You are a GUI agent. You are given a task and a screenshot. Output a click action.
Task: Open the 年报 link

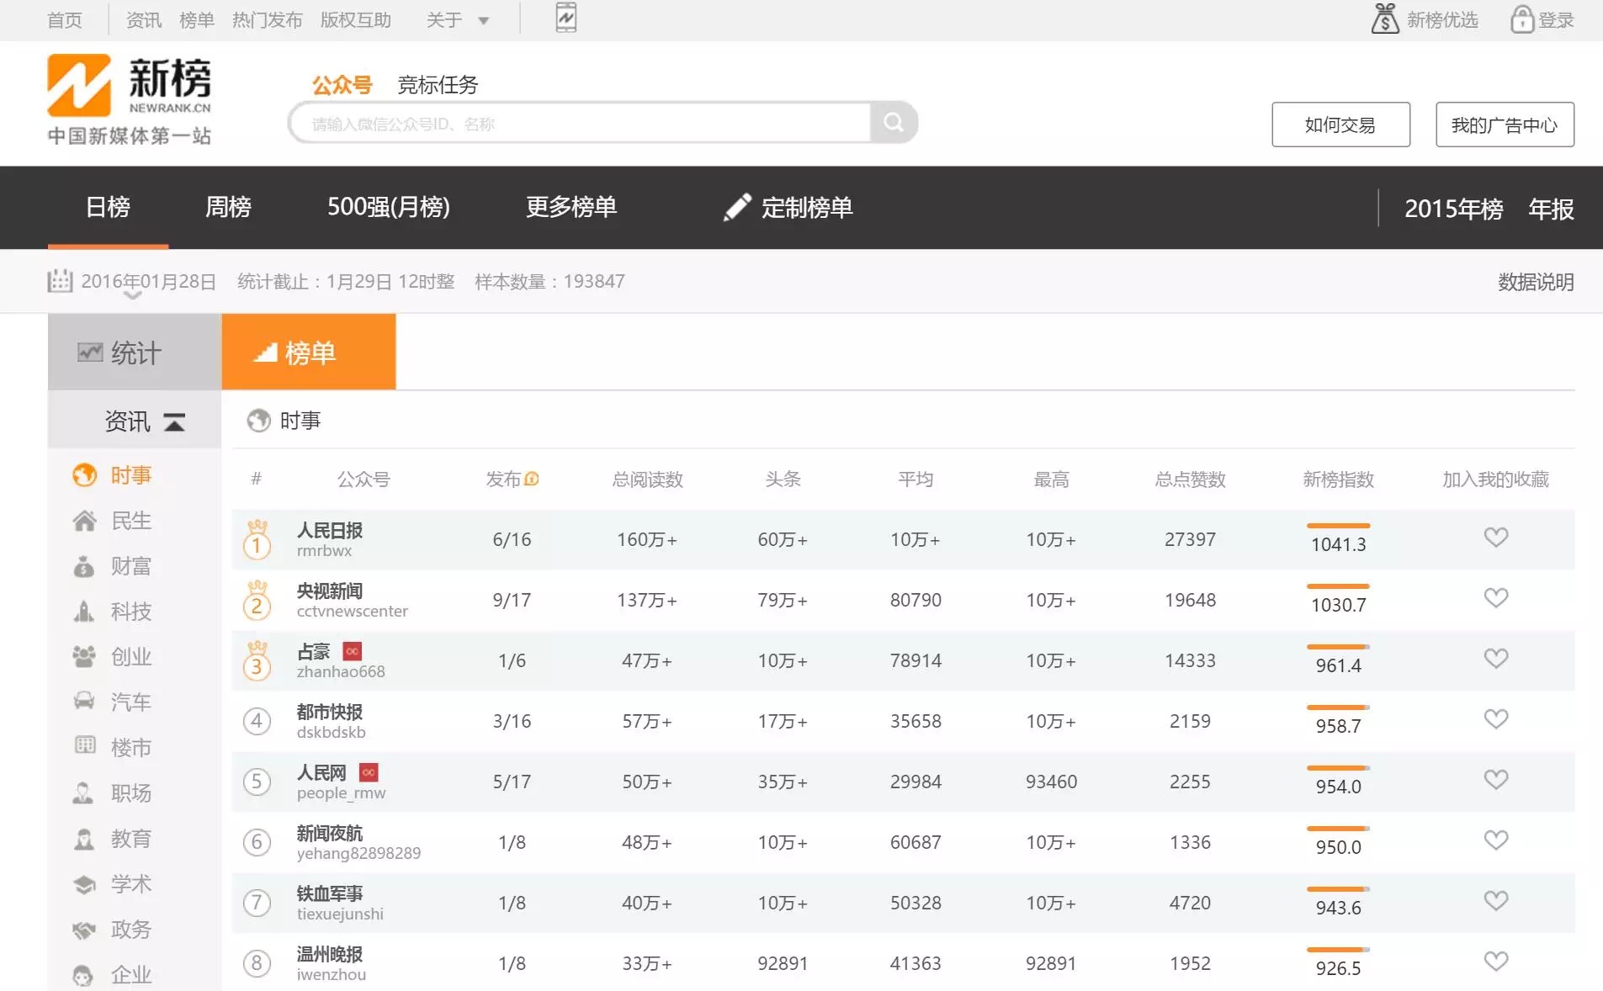(1551, 209)
